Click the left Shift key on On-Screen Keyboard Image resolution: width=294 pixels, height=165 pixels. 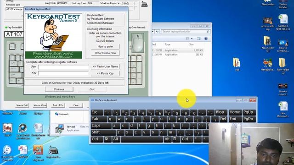click(103, 132)
